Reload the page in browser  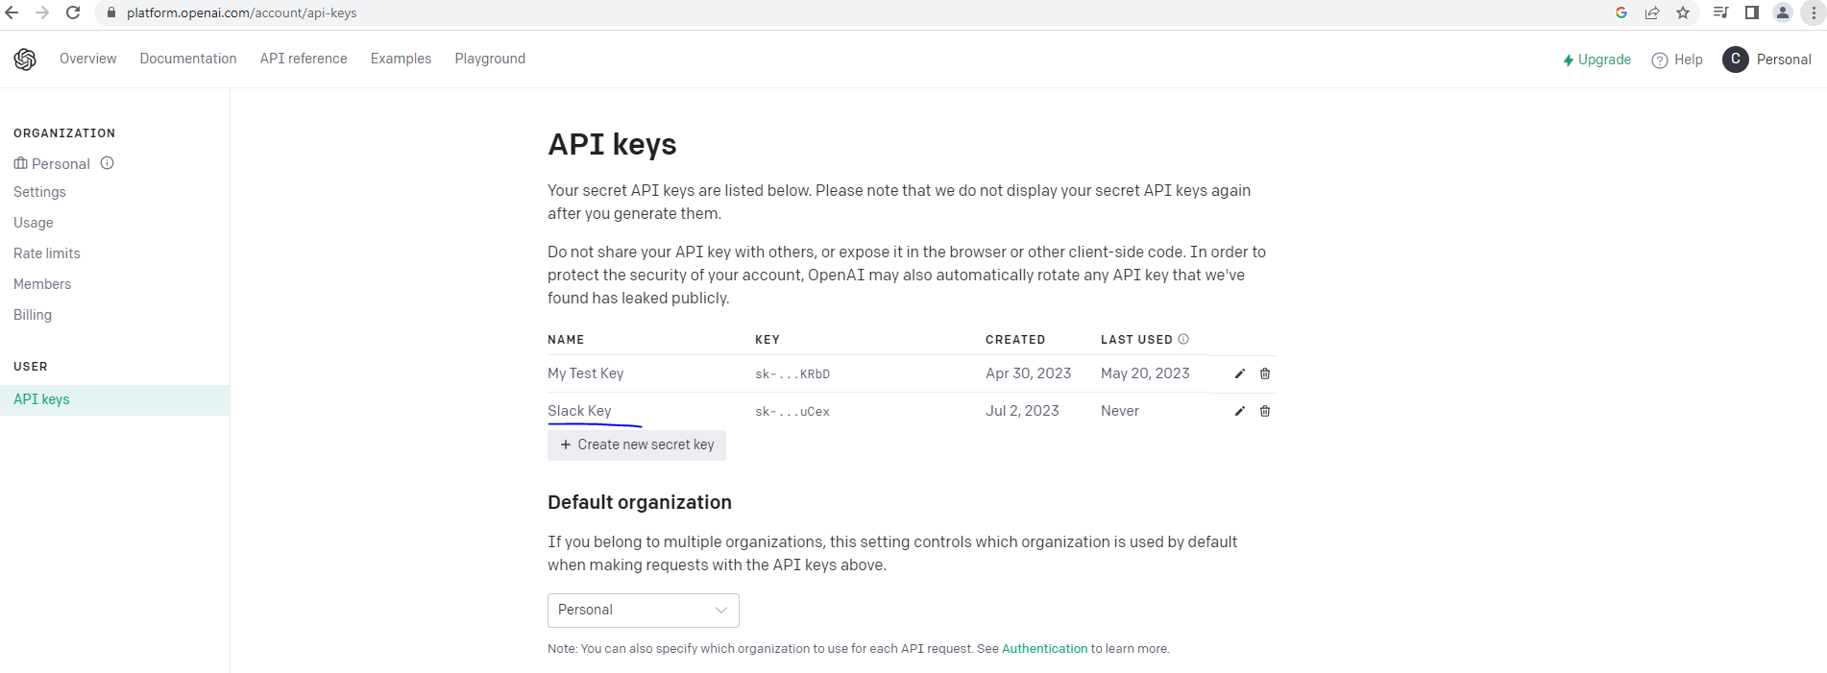(x=73, y=12)
